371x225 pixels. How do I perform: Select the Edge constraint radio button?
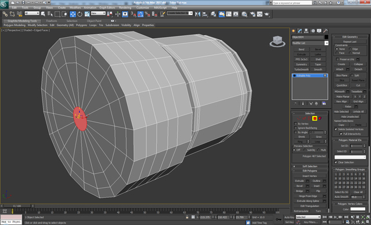pyautogui.click(x=350, y=49)
